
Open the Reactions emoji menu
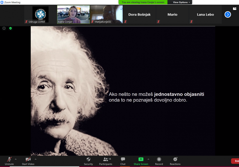tap(175, 160)
